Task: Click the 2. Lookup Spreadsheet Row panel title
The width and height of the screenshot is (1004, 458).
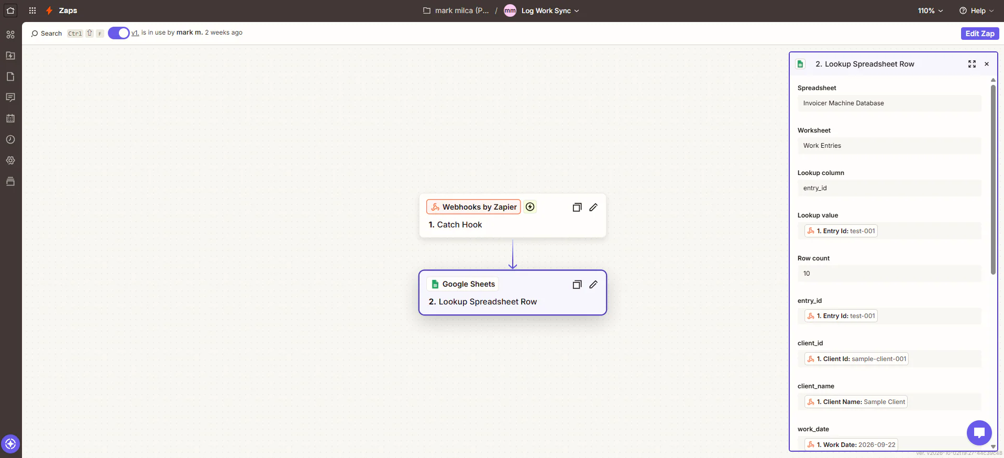Action: pyautogui.click(x=865, y=64)
